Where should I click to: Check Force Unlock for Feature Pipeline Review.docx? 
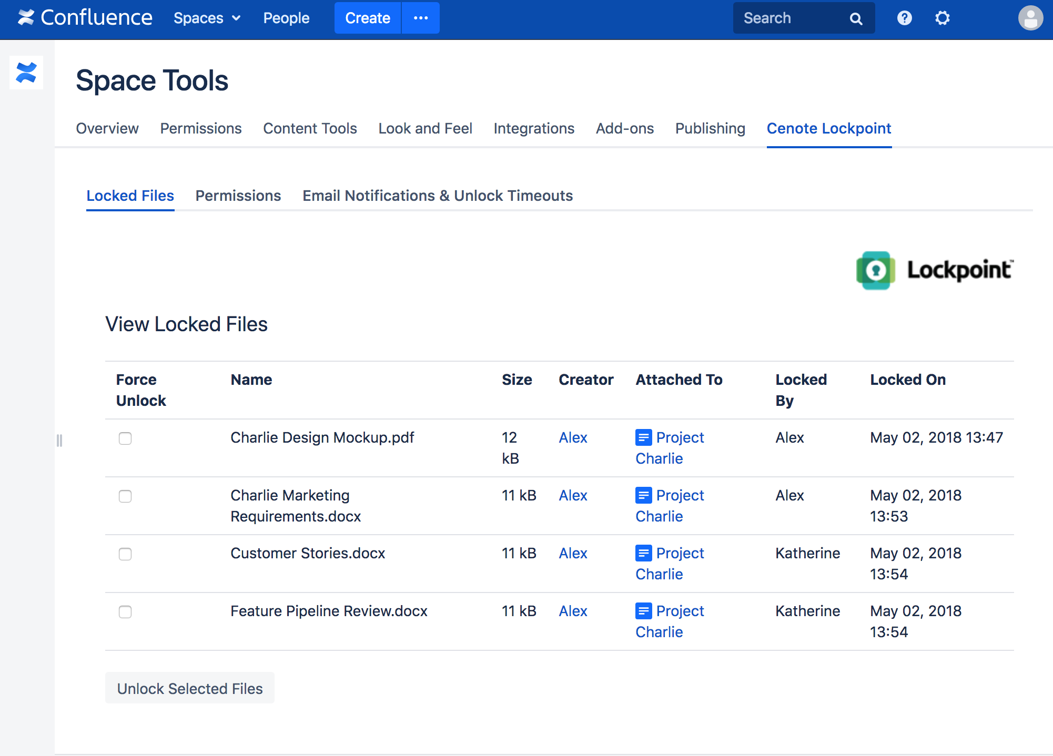click(125, 612)
